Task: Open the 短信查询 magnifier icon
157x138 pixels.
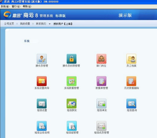Action: click(x=131, y=103)
